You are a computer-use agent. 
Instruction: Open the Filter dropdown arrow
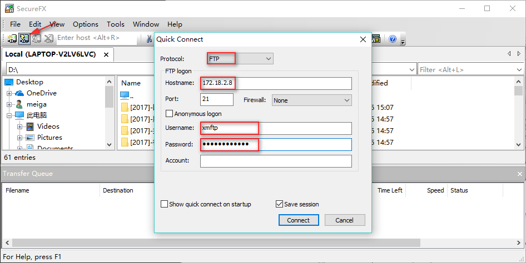click(x=519, y=69)
